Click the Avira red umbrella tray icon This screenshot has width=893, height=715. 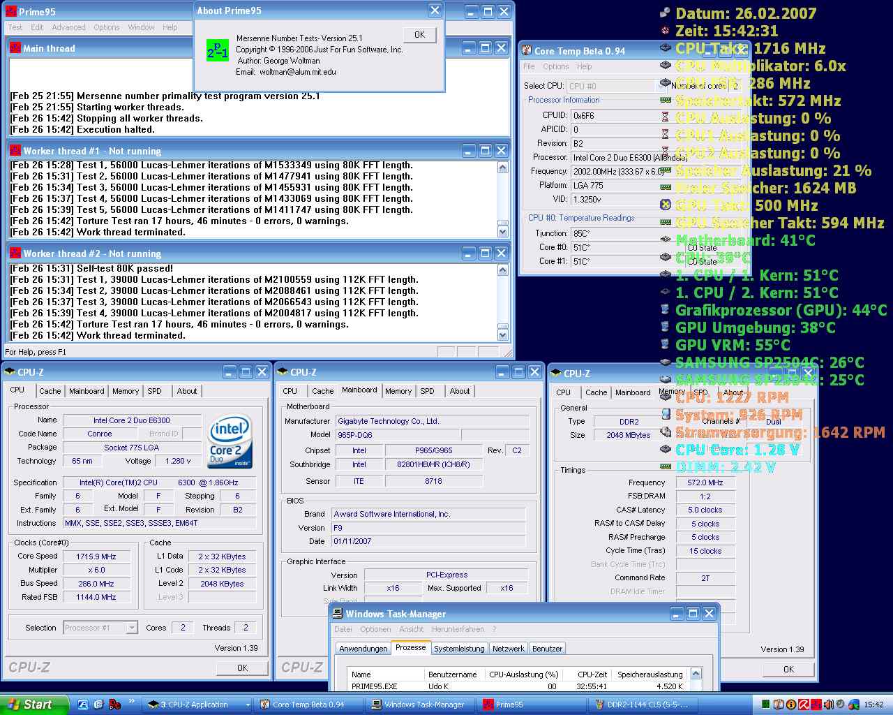point(804,705)
